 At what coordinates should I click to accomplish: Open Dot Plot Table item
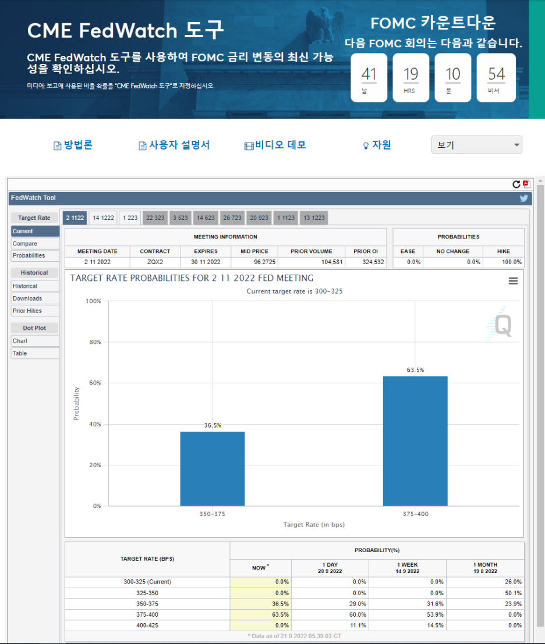point(36,353)
